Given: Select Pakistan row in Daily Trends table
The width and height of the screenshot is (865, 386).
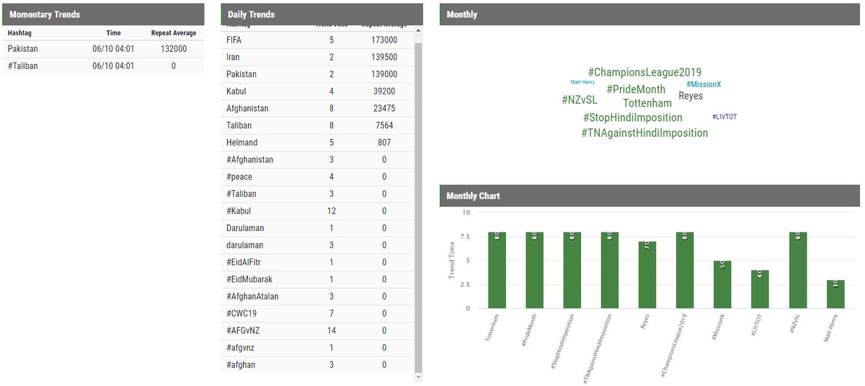Looking at the screenshot, I should point(317,74).
